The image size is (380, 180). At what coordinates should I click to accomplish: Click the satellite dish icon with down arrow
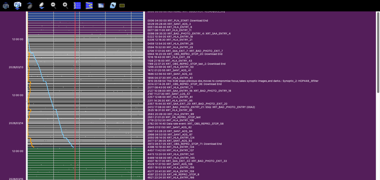tap(41, 5)
